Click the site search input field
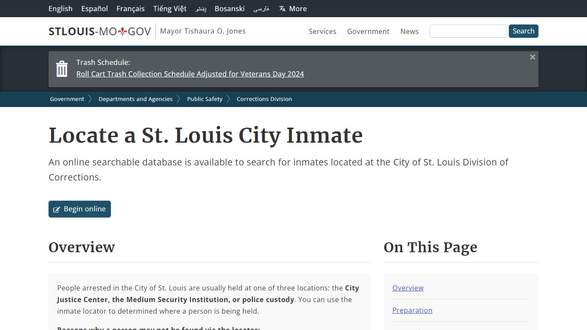 pyautogui.click(x=468, y=31)
